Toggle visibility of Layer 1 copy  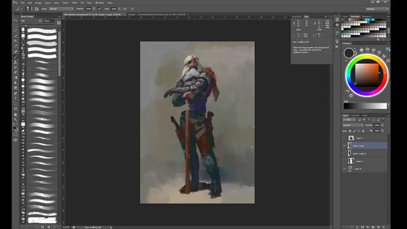(x=345, y=146)
